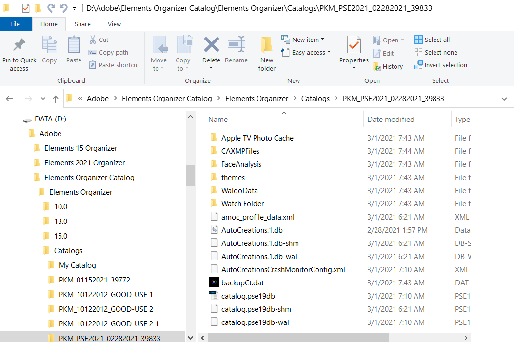The width and height of the screenshot is (514, 342).
Task: Sort by Type column header
Action: coord(461,120)
